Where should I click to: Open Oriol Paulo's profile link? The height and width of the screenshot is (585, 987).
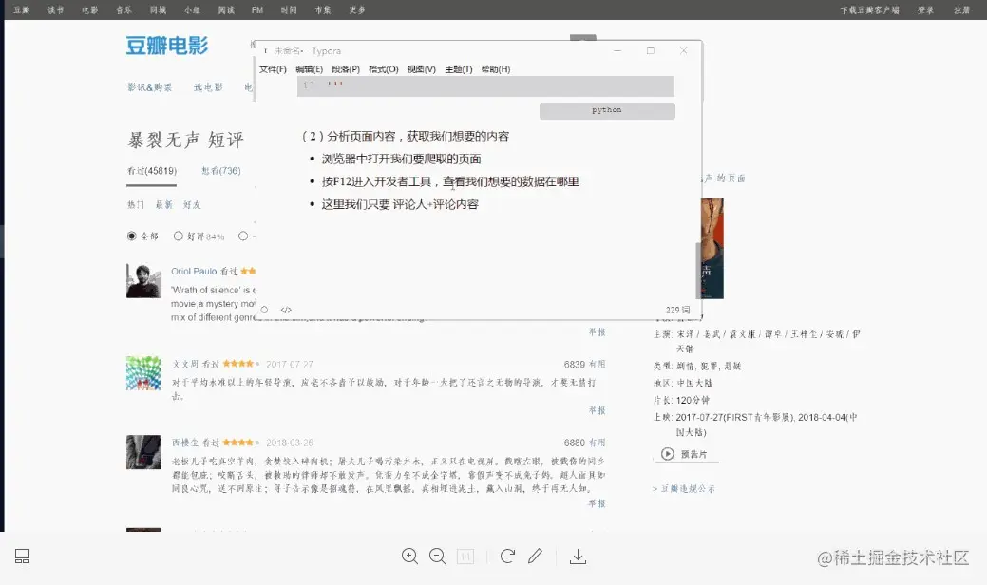tap(194, 271)
